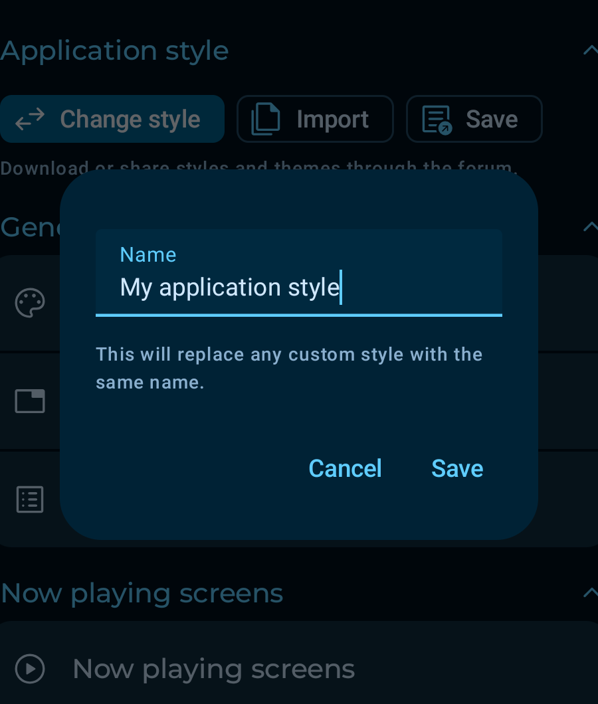Collapse the Now playing screens chevron
598x704 pixels.
click(589, 592)
